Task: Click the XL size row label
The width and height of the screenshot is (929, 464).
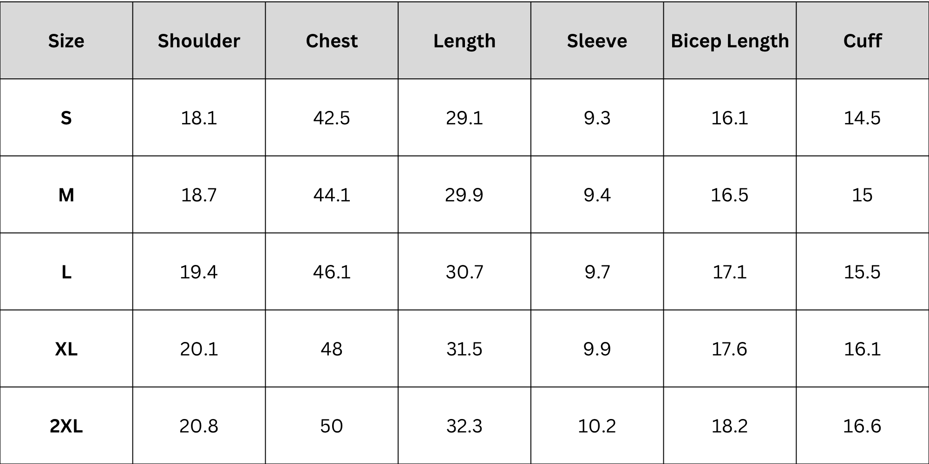Action: pyautogui.click(x=66, y=349)
